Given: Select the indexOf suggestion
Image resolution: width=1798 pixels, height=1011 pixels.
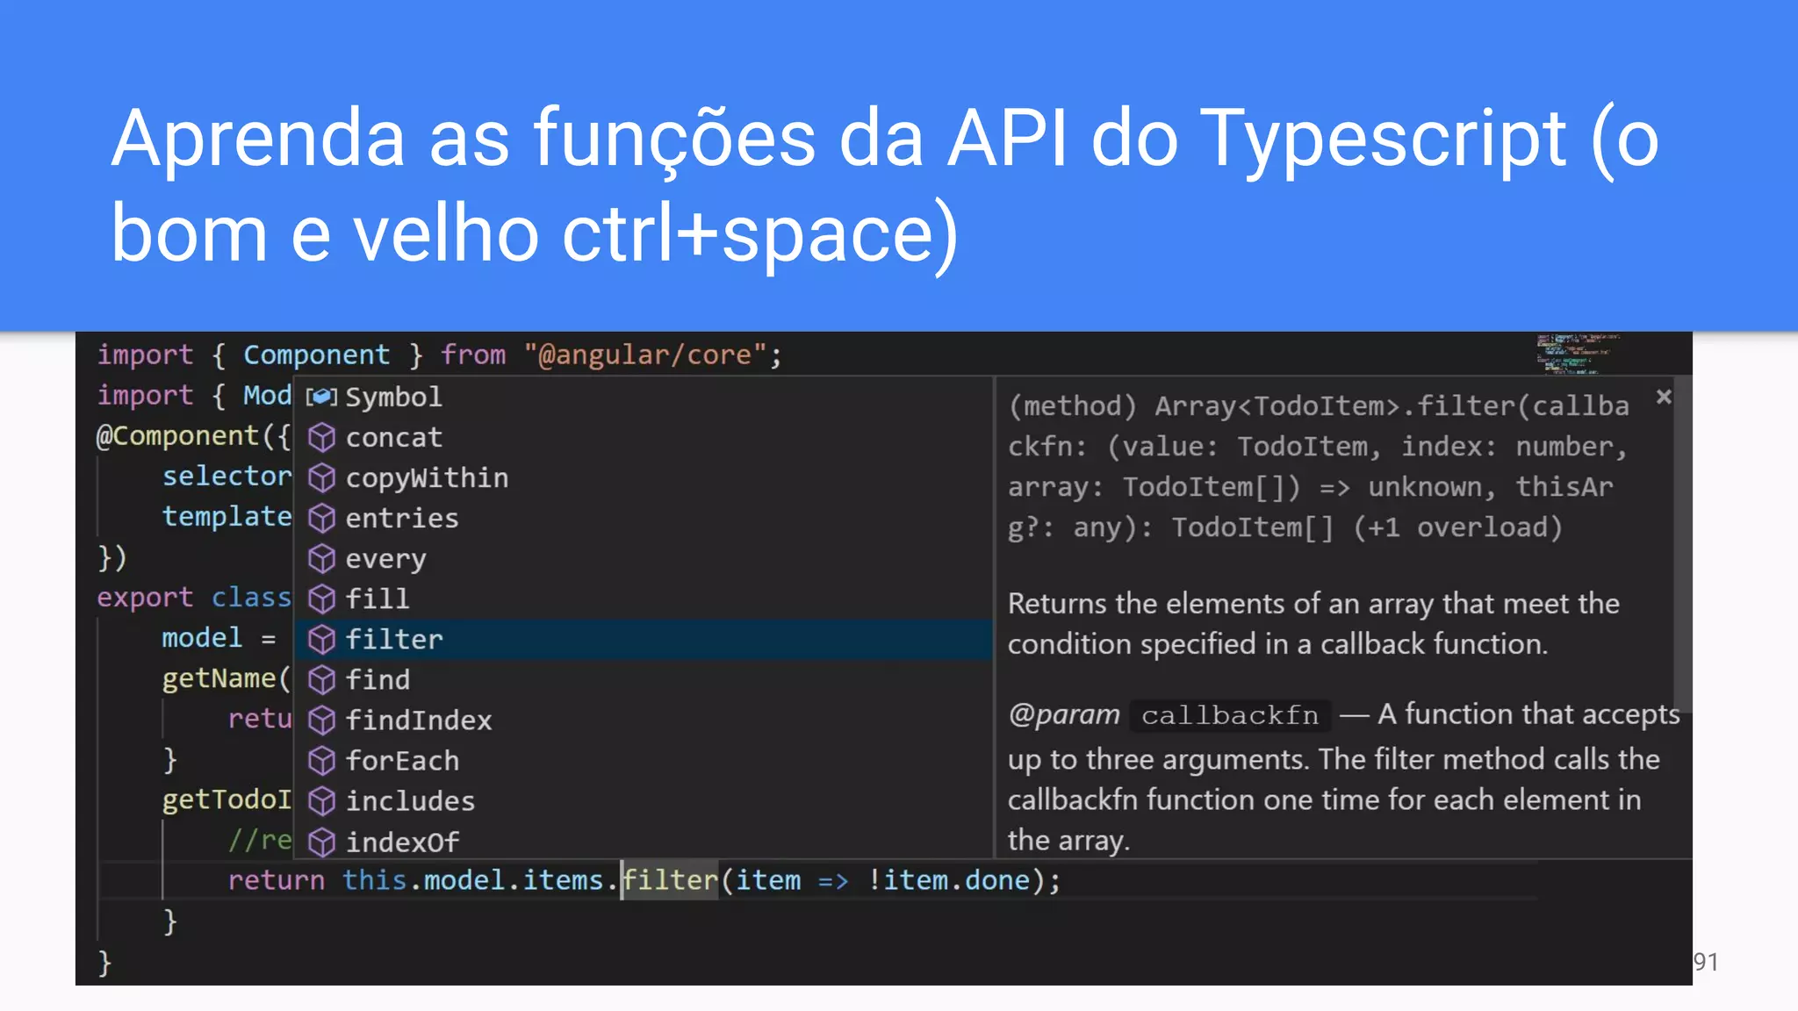Looking at the screenshot, I should pyautogui.click(x=644, y=841).
